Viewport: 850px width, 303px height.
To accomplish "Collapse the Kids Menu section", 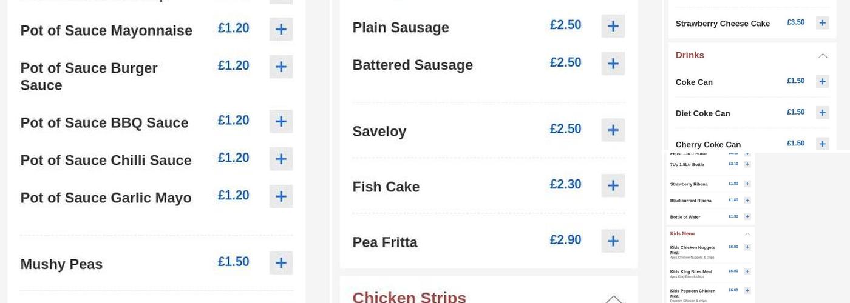I will click(x=747, y=234).
